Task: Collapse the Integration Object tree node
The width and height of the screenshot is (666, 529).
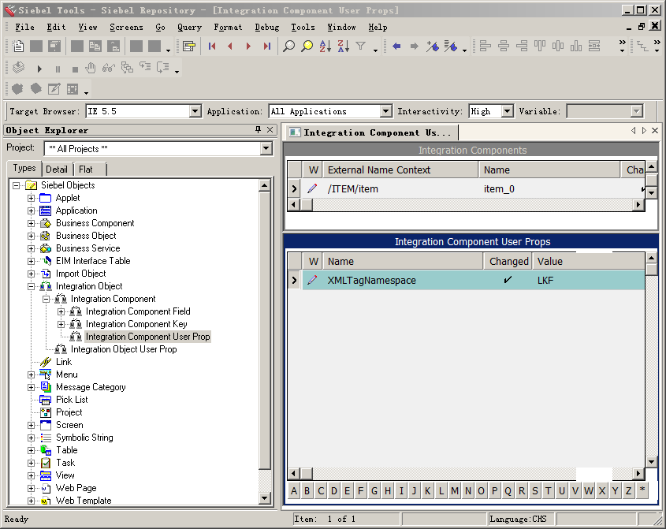Action: pos(31,286)
